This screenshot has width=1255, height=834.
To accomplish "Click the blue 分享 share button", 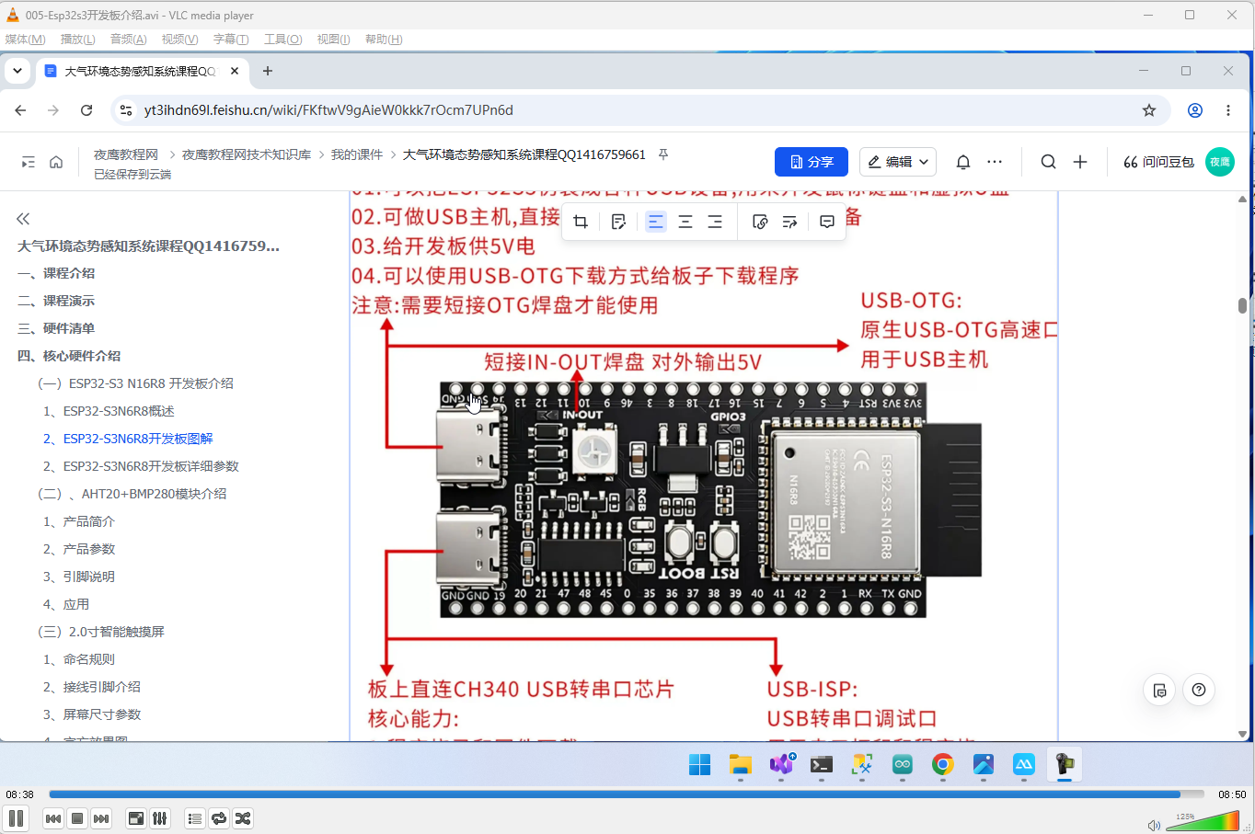I will tap(812, 162).
